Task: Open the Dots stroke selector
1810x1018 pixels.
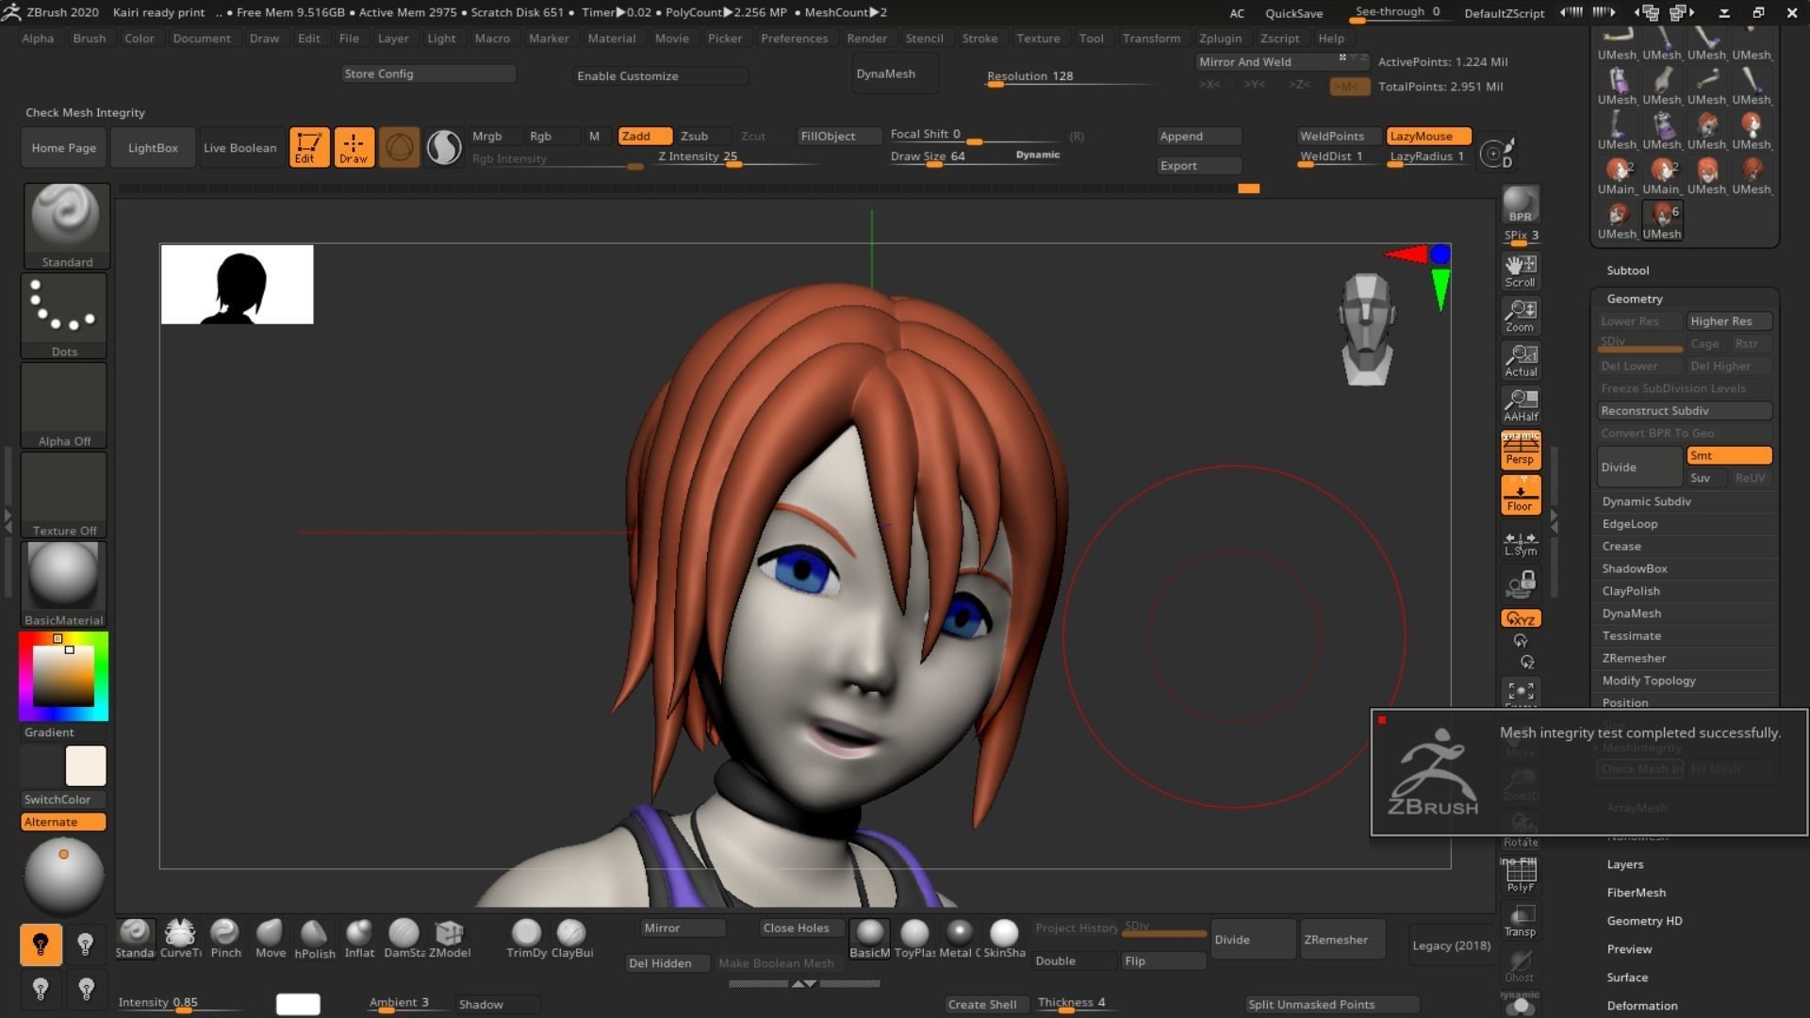Action: (64, 316)
